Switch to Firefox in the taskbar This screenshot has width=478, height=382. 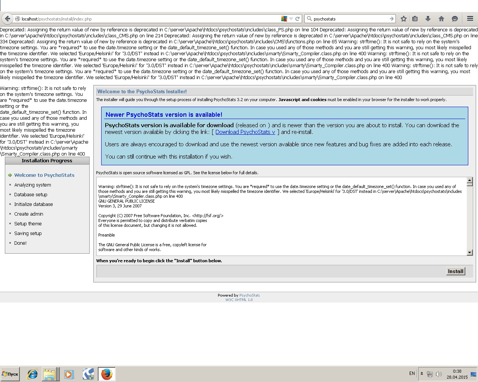click(107, 374)
